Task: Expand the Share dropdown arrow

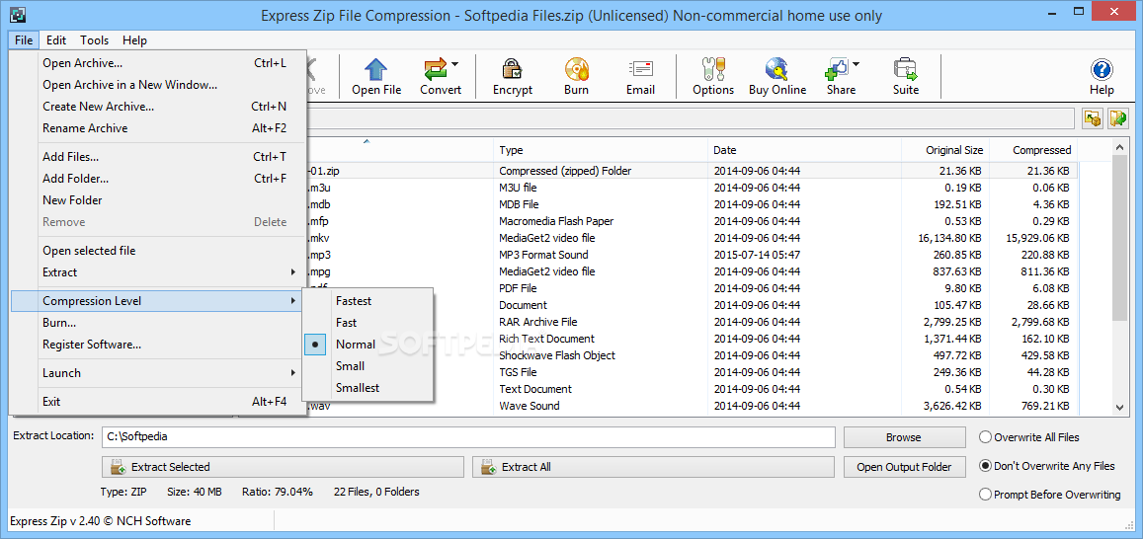Action: (x=856, y=64)
